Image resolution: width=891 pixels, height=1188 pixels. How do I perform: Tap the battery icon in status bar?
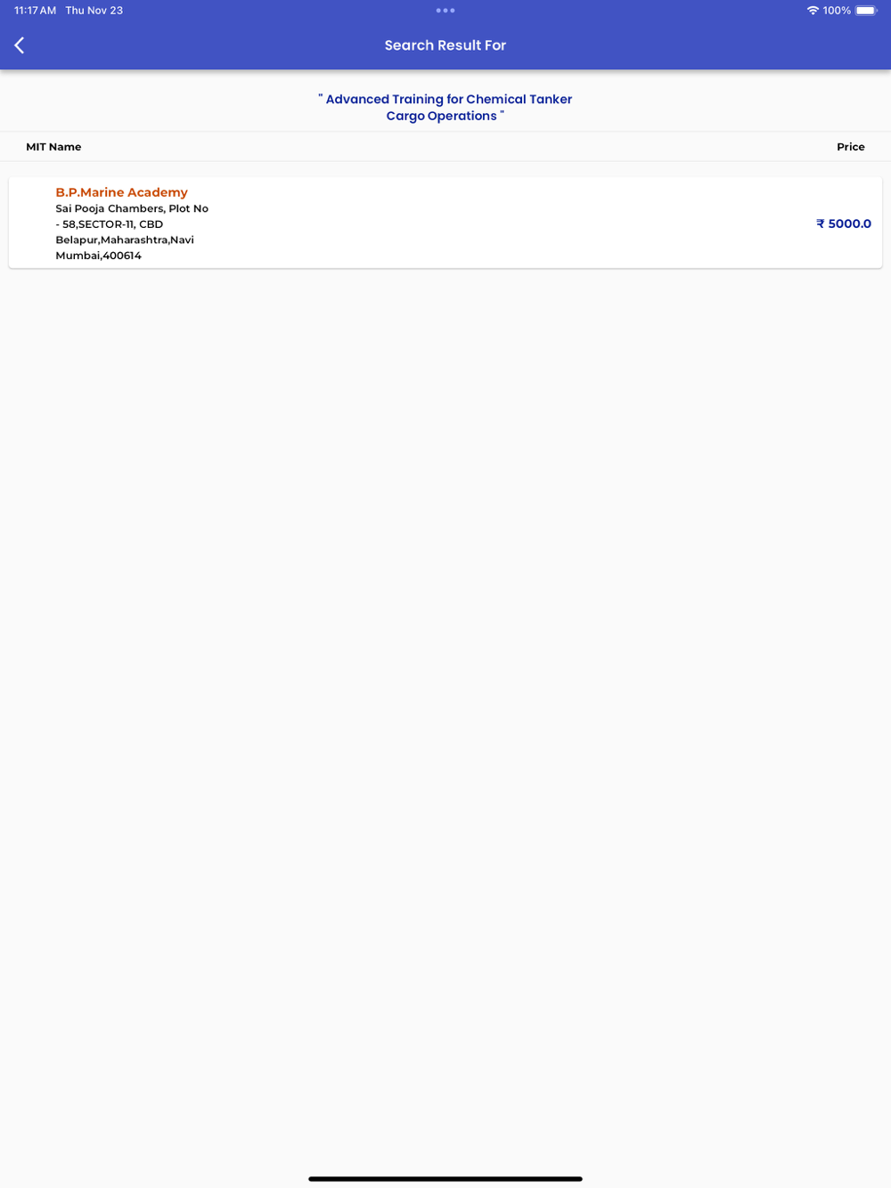coord(867,11)
